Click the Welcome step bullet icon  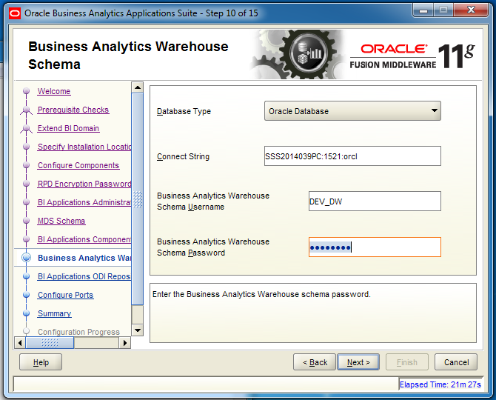26,91
